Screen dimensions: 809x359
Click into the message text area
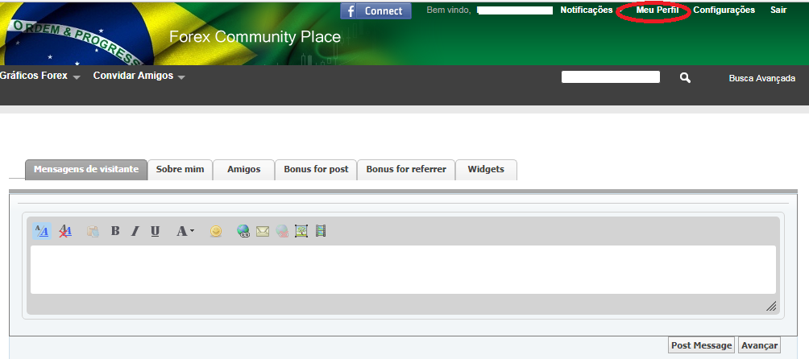coord(403,270)
